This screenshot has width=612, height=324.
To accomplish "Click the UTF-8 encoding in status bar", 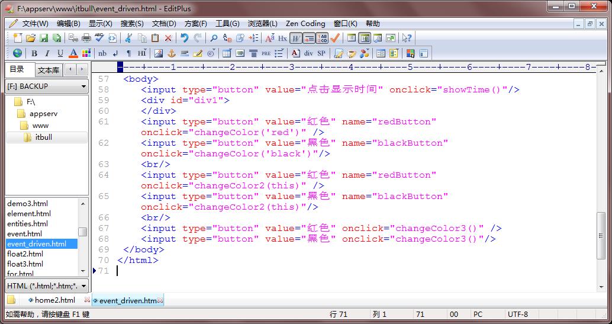I will pos(517,314).
